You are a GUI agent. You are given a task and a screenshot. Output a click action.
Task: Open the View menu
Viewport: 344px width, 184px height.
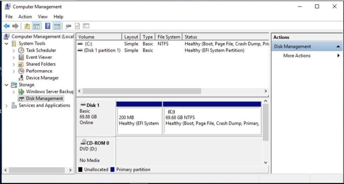tap(43, 17)
